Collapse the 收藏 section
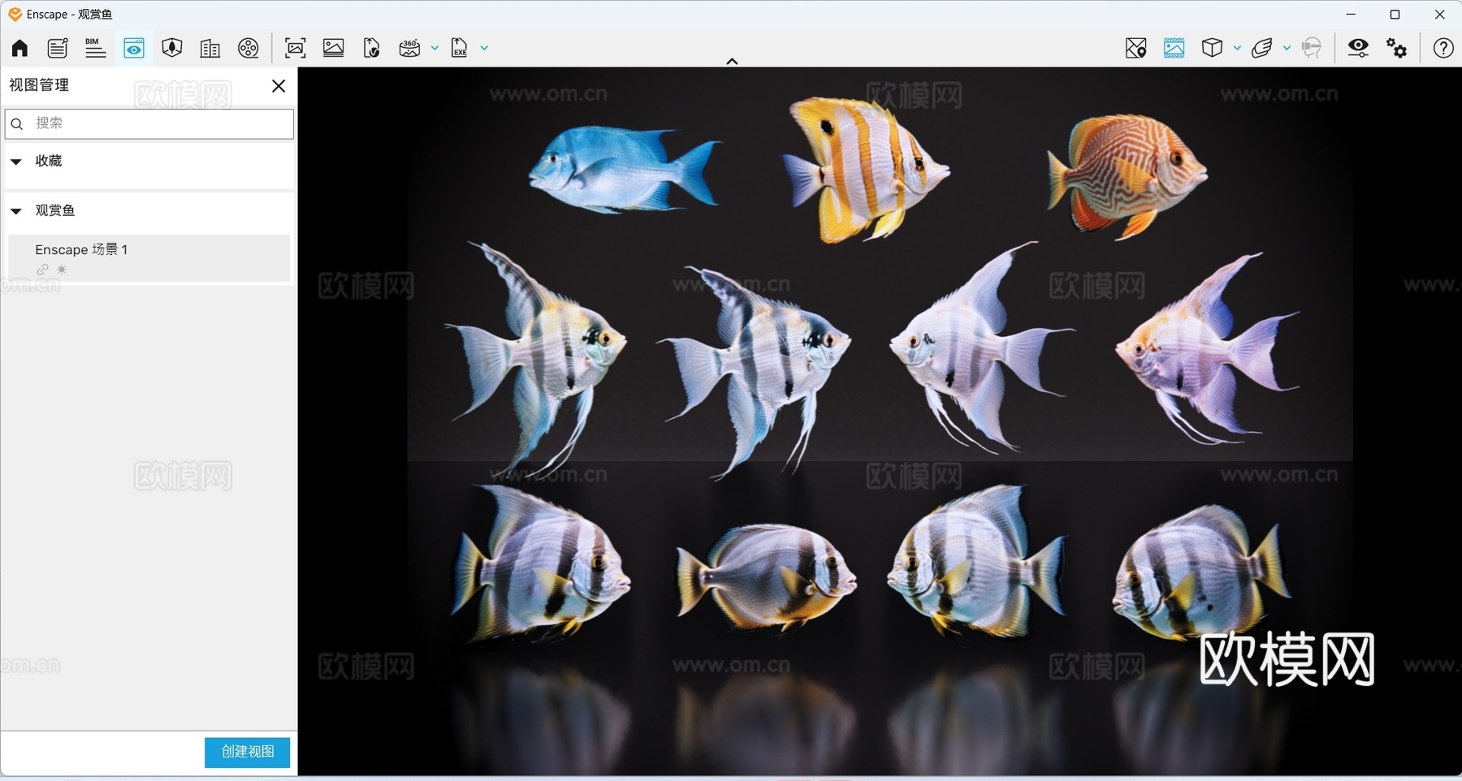 pyautogui.click(x=16, y=162)
